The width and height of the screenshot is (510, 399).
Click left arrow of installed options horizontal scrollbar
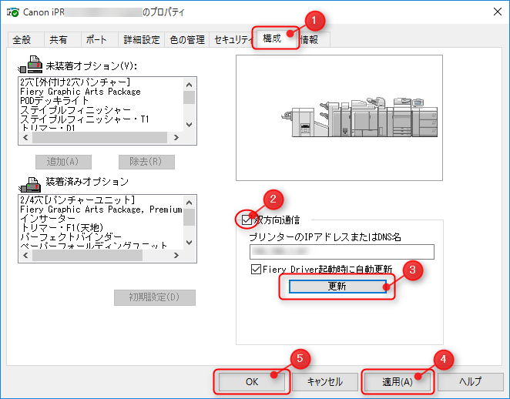click(x=25, y=256)
